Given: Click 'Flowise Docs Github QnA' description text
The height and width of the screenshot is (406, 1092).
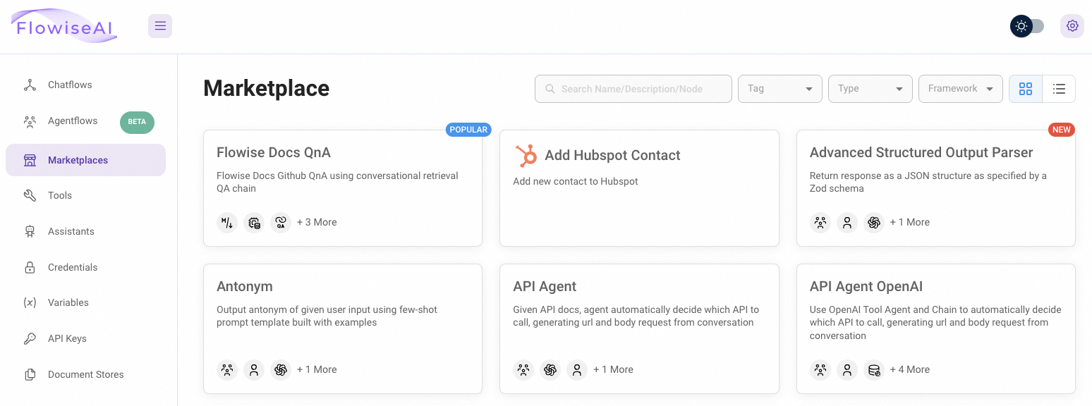Looking at the screenshot, I should pos(337,182).
